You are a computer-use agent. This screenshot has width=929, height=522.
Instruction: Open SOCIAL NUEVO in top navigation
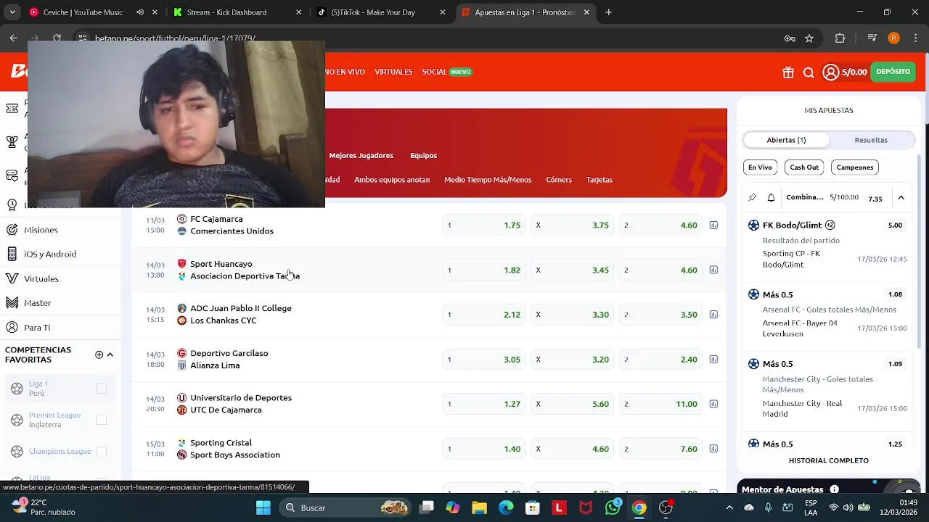pos(447,72)
